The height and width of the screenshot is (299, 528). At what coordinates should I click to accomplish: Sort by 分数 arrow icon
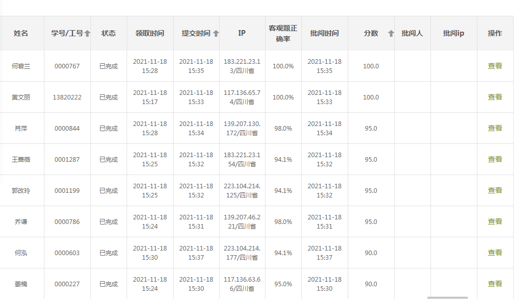(391, 34)
